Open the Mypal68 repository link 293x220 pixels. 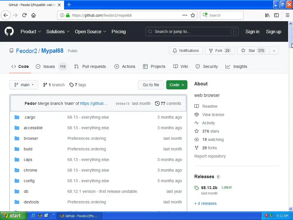click(52, 51)
